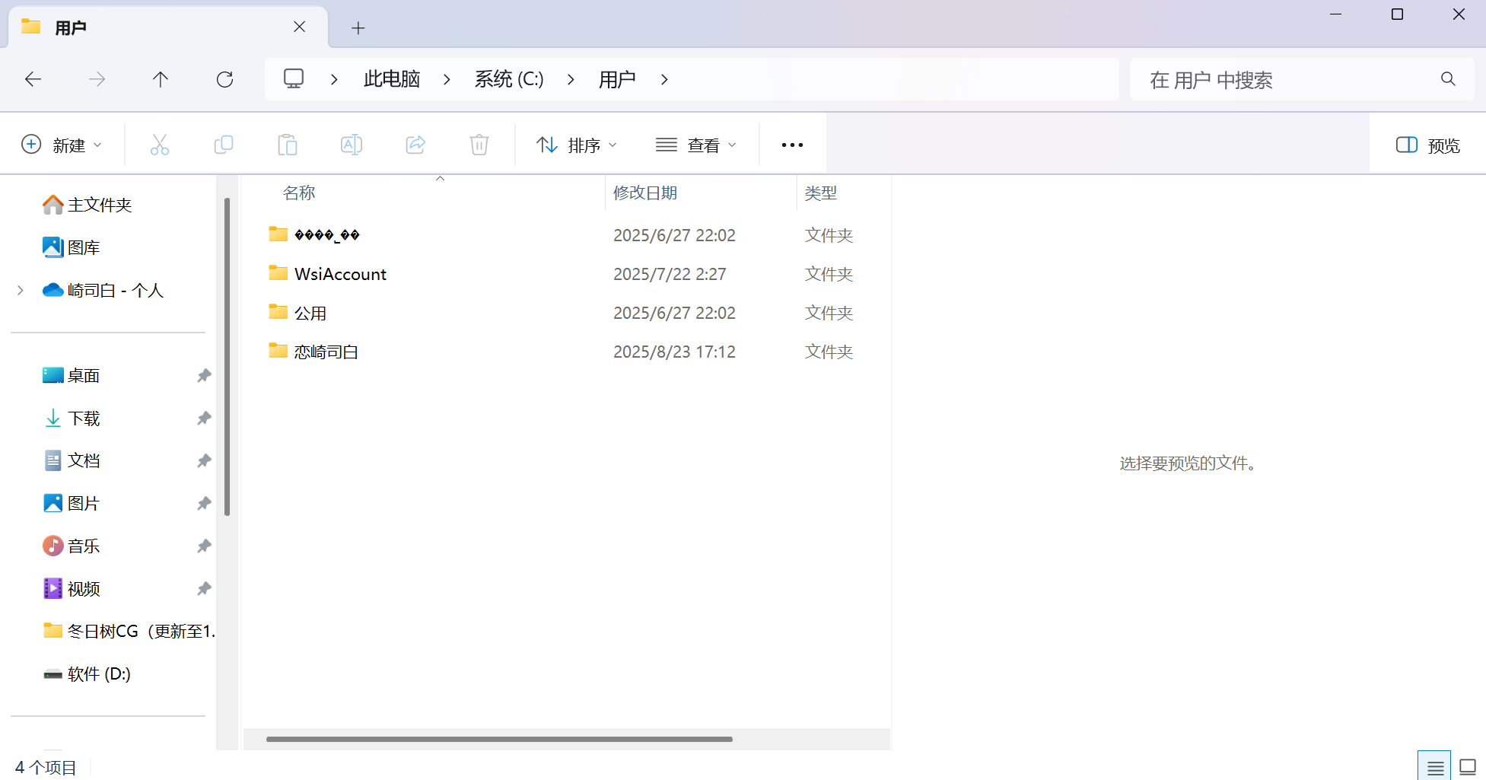Click the 在 用户 中搜索 search box
The image size is (1486, 780).
[1301, 79]
